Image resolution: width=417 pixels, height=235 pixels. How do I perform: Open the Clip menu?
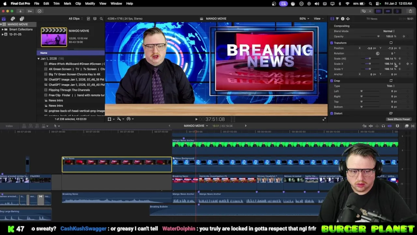click(x=78, y=4)
